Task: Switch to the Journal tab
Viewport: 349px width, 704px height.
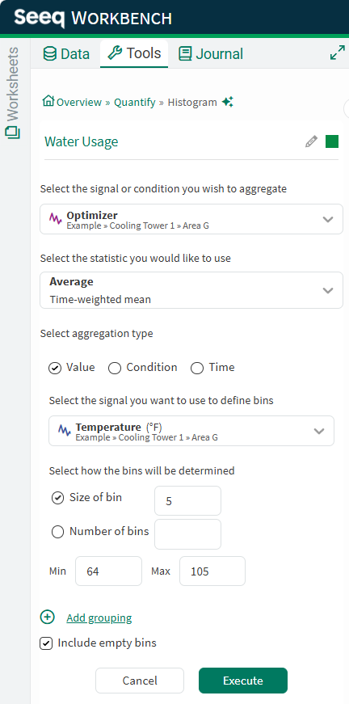Action: (210, 54)
